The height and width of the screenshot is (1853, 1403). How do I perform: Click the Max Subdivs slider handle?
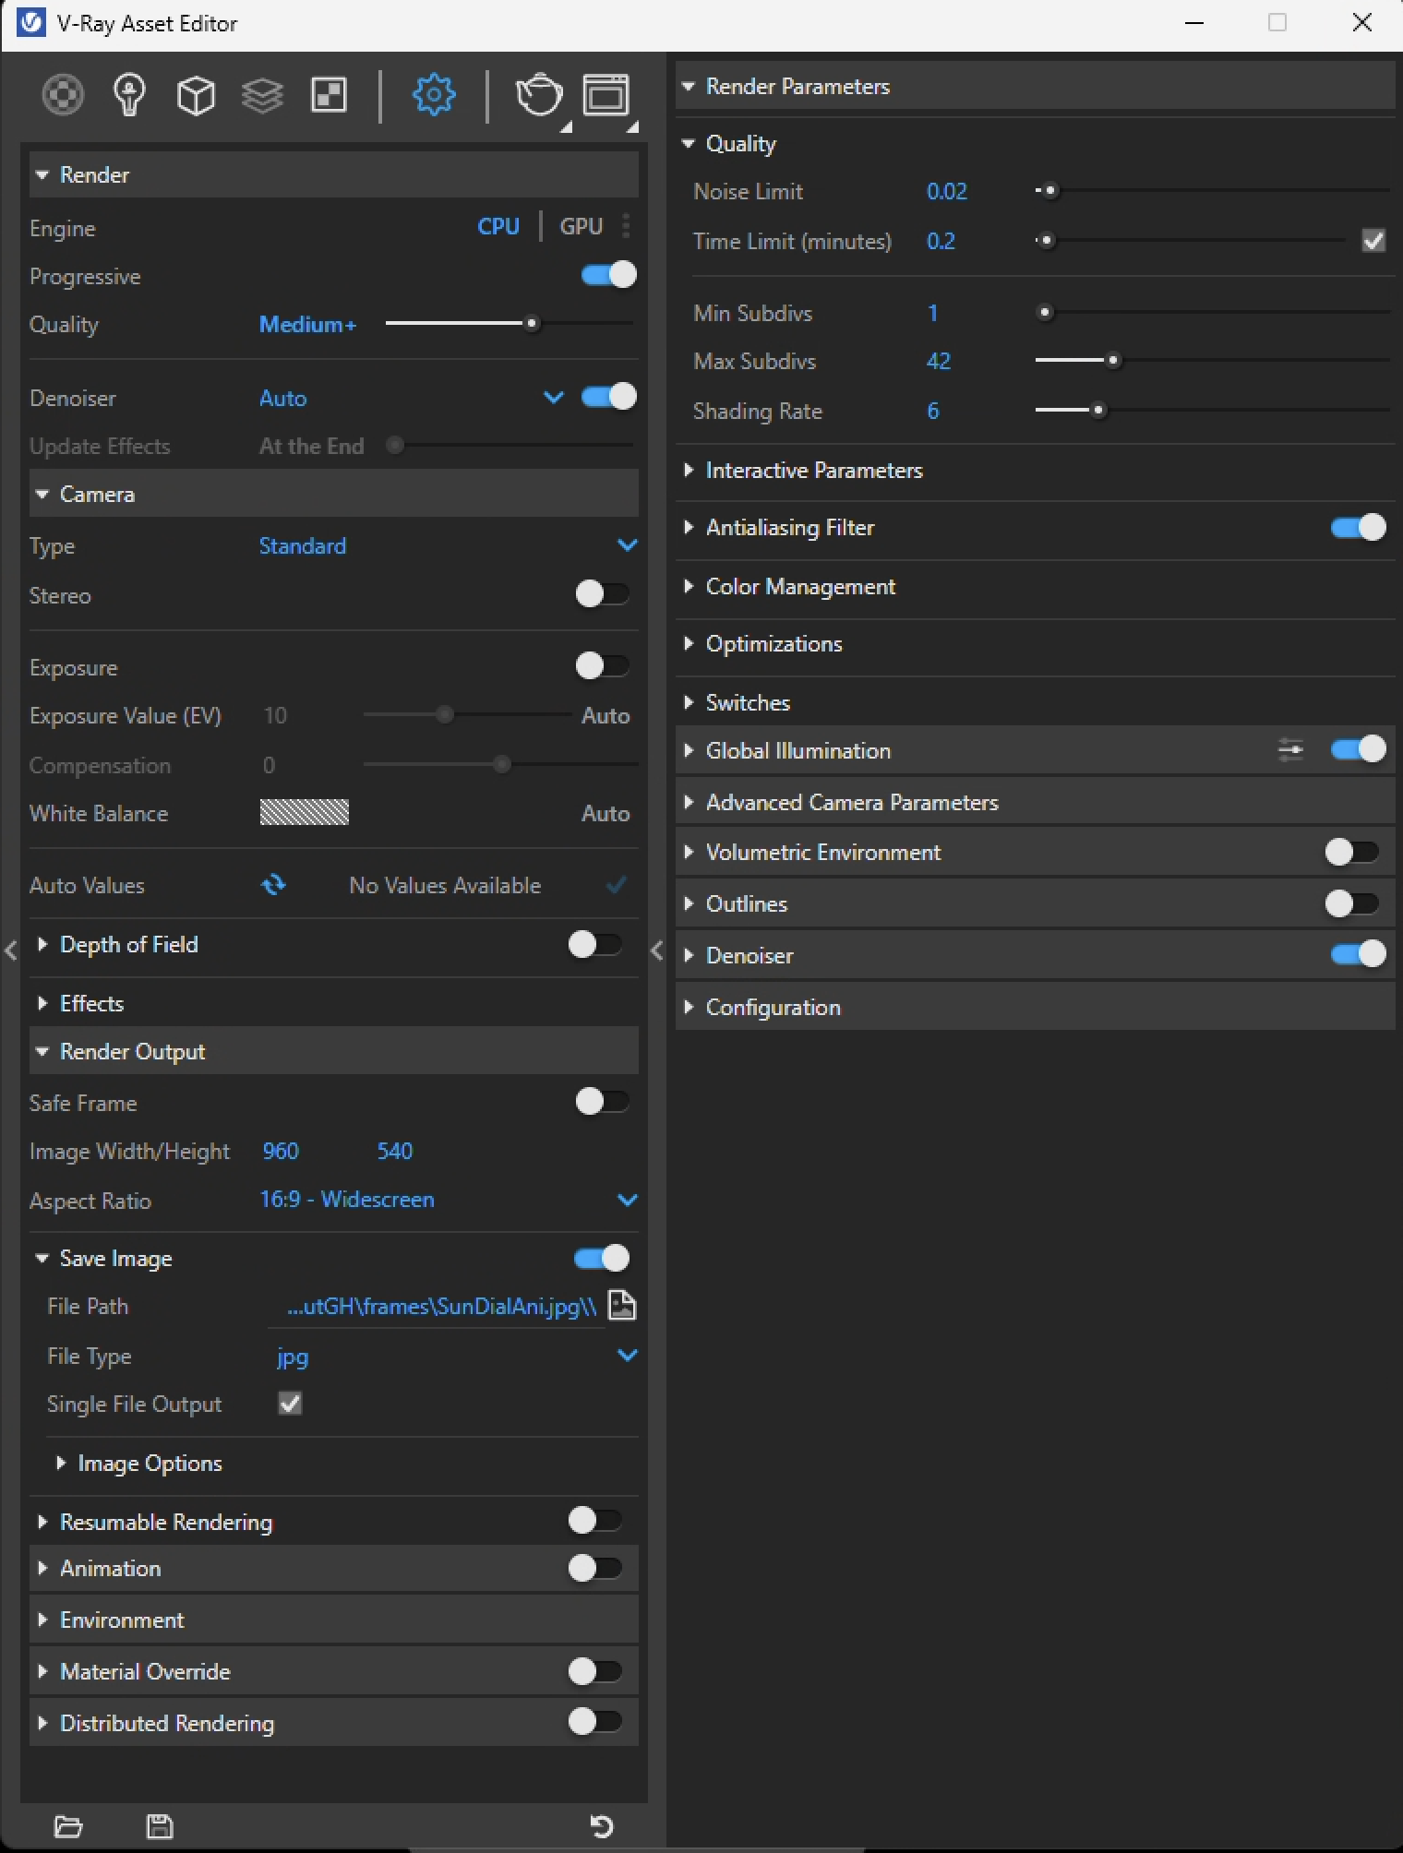point(1113,361)
